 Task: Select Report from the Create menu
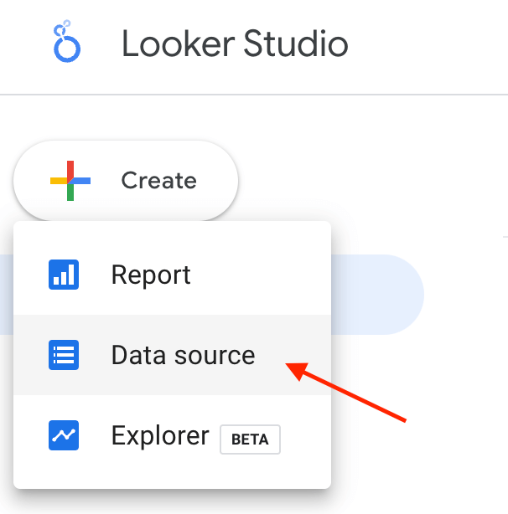[173, 275]
